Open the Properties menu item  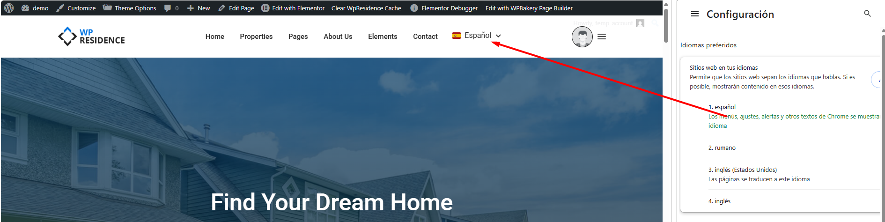(256, 37)
